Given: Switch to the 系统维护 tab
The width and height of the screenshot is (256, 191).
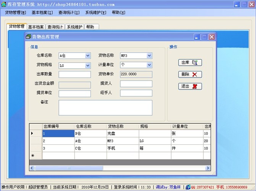Looking at the screenshot, I should pyautogui.click(x=75, y=27).
